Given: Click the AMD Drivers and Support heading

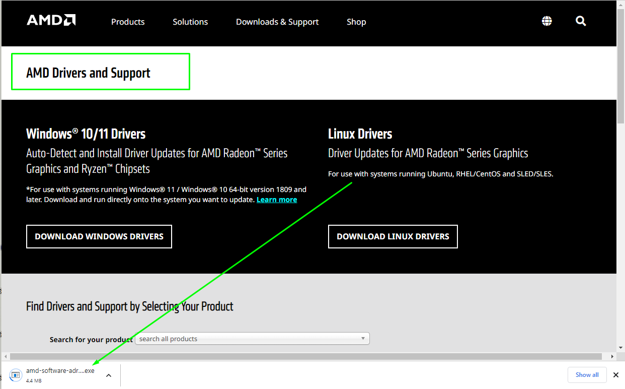Looking at the screenshot, I should pyautogui.click(x=88, y=73).
